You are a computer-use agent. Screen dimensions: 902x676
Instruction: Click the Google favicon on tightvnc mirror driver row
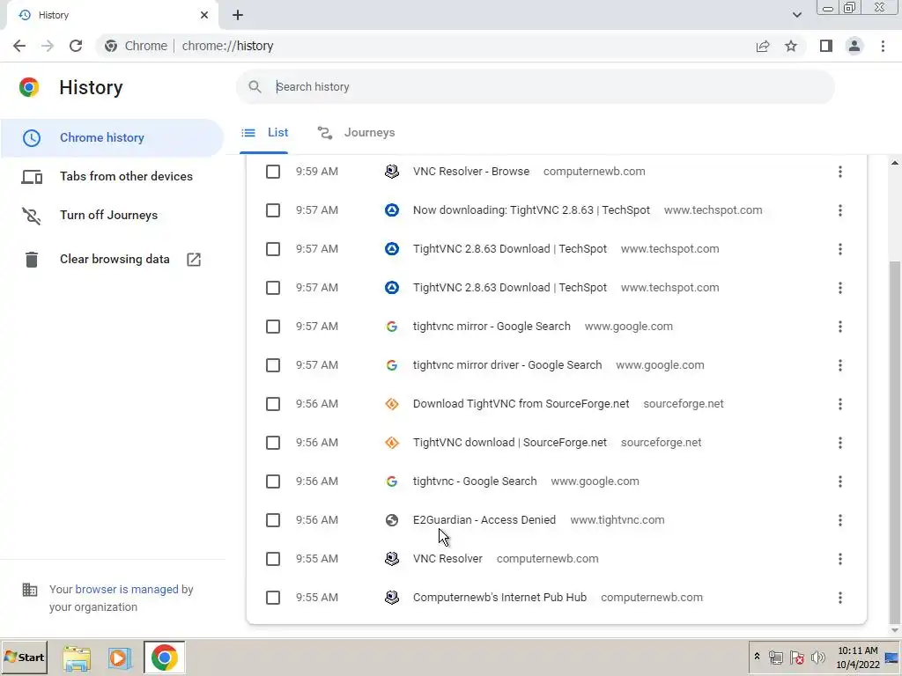click(392, 365)
